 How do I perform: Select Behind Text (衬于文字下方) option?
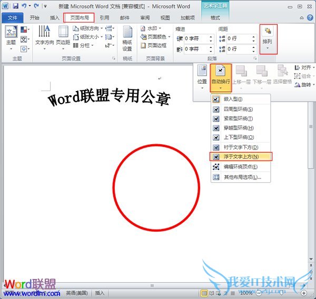(x=241, y=147)
